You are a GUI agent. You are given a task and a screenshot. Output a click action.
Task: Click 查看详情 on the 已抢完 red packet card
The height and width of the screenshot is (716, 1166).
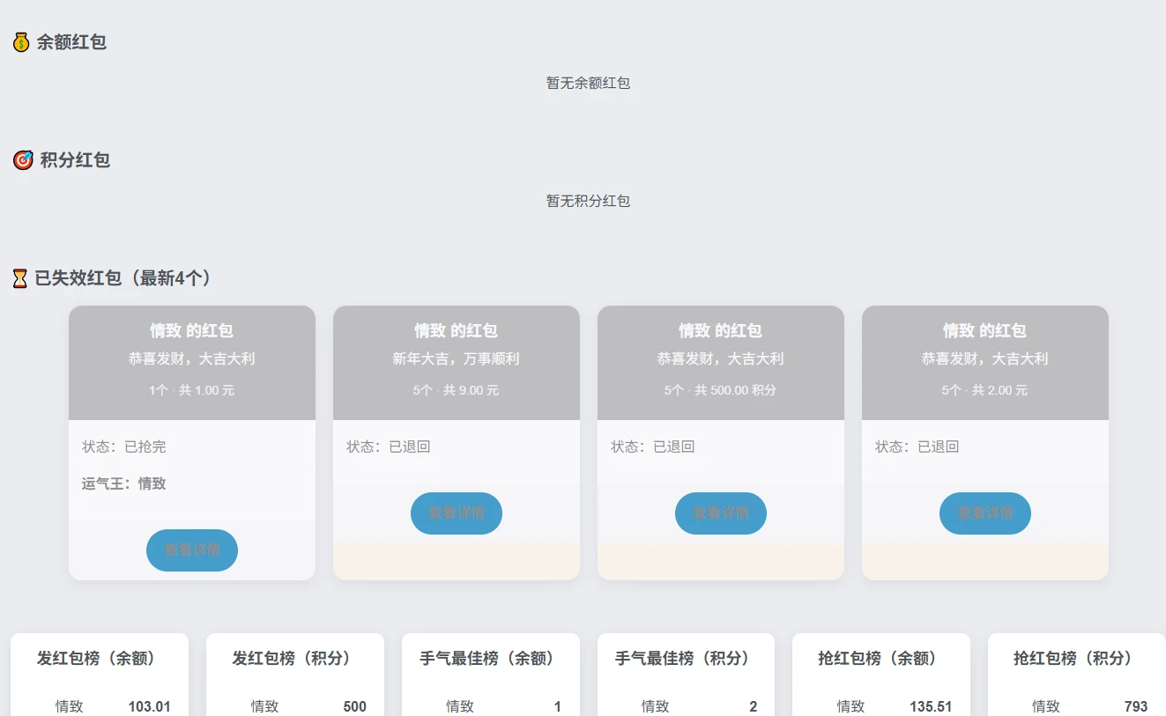(191, 550)
